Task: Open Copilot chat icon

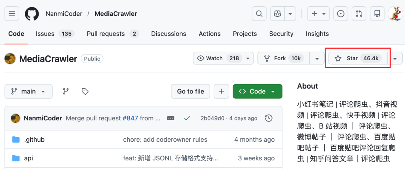Action: [277, 14]
